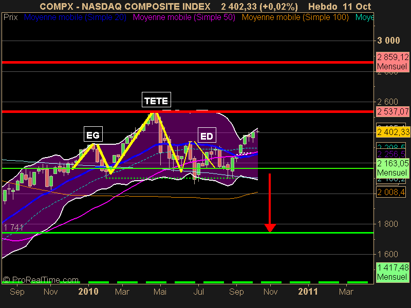
Task: Select the 'ED' annotation box
Action: [207, 135]
